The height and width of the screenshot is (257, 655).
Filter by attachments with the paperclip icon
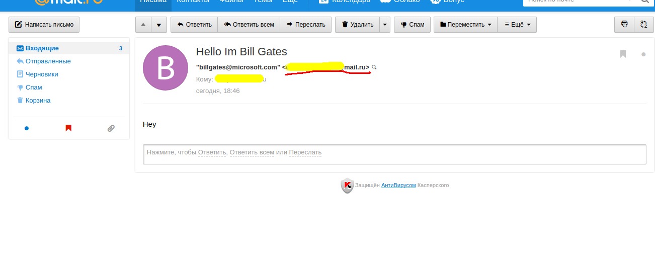point(111,128)
